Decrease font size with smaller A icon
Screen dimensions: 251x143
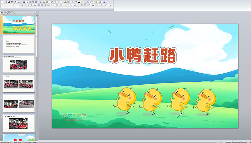point(78,5)
